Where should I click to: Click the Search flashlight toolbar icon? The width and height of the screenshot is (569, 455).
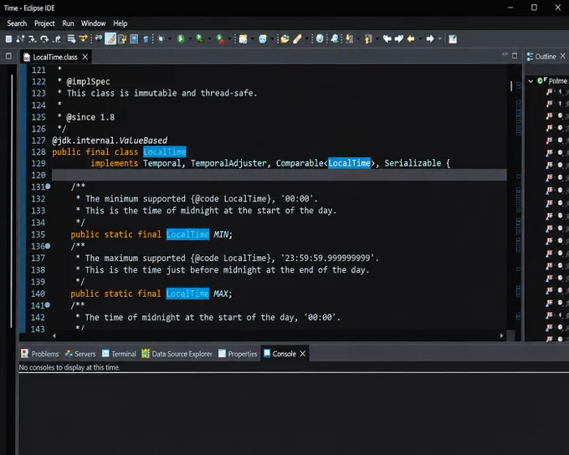click(298, 38)
